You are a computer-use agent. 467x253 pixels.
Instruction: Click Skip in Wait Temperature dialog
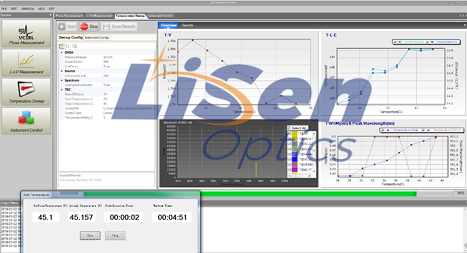[x=90, y=236]
